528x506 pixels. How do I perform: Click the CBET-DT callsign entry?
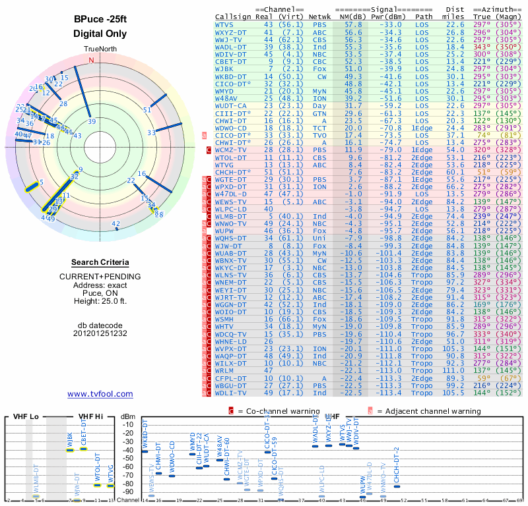231,61
